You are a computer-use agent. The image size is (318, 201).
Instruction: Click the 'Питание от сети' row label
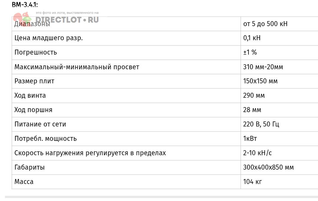point(40,124)
